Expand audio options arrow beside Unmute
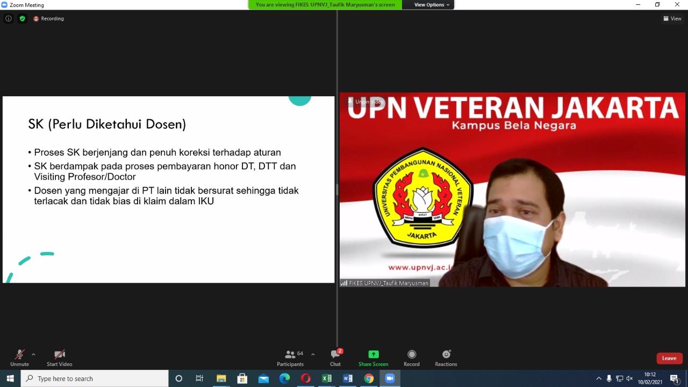 click(33, 355)
